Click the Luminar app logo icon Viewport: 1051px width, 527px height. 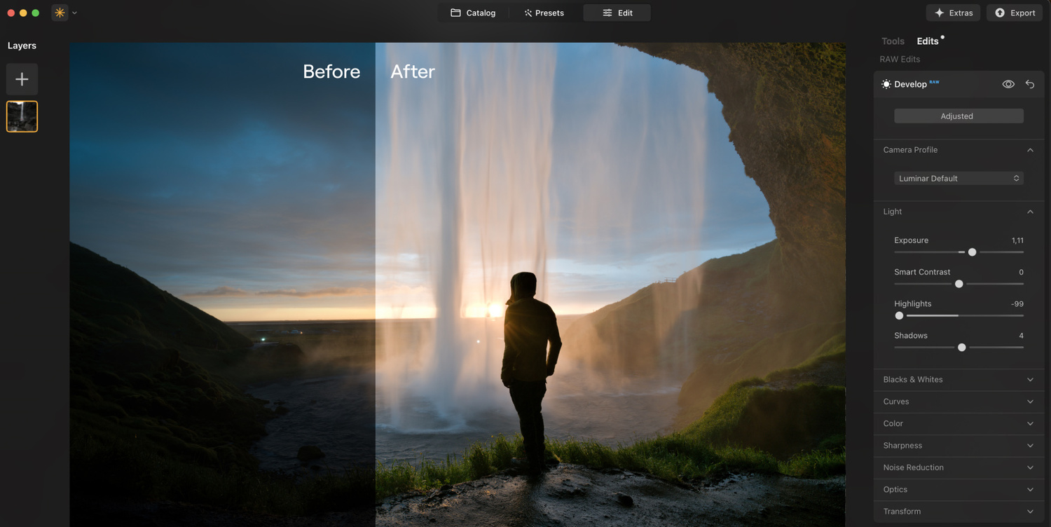(60, 13)
